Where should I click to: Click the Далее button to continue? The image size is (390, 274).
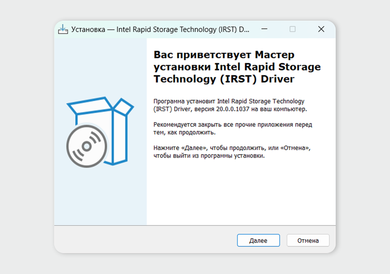point(258,240)
